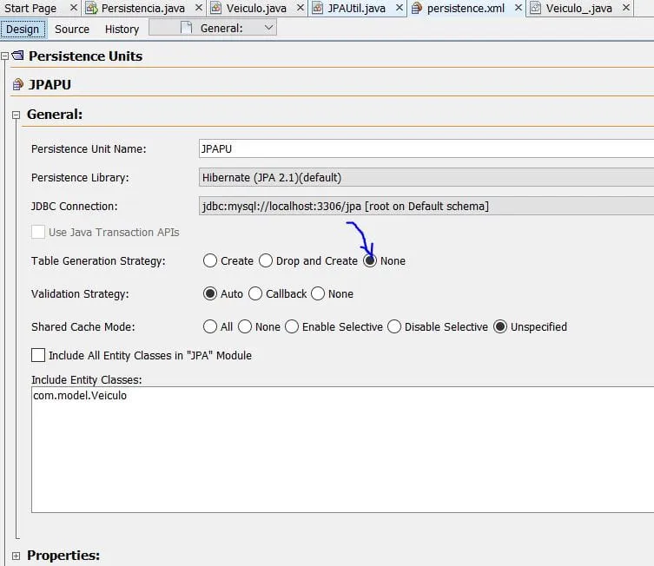Open the General section dropdown
The height and width of the screenshot is (566, 654).
tap(268, 28)
